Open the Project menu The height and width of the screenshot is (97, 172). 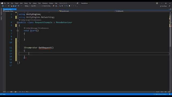coord(17,3)
